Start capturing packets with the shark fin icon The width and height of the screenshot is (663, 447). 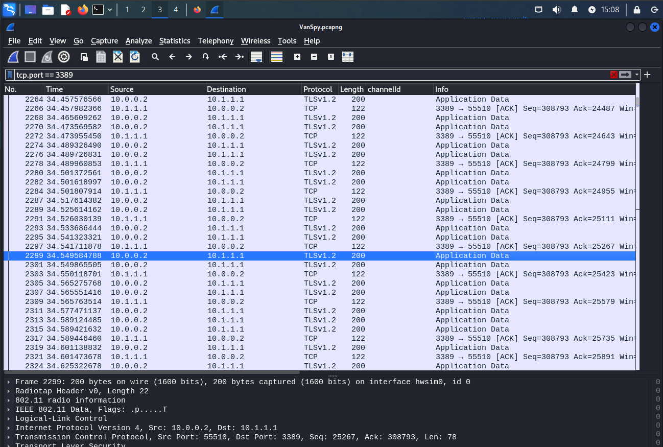[x=14, y=57]
